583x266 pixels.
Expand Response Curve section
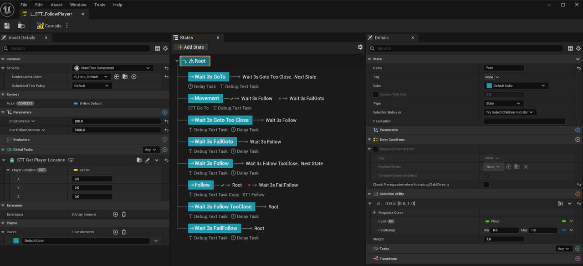click(x=374, y=212)
